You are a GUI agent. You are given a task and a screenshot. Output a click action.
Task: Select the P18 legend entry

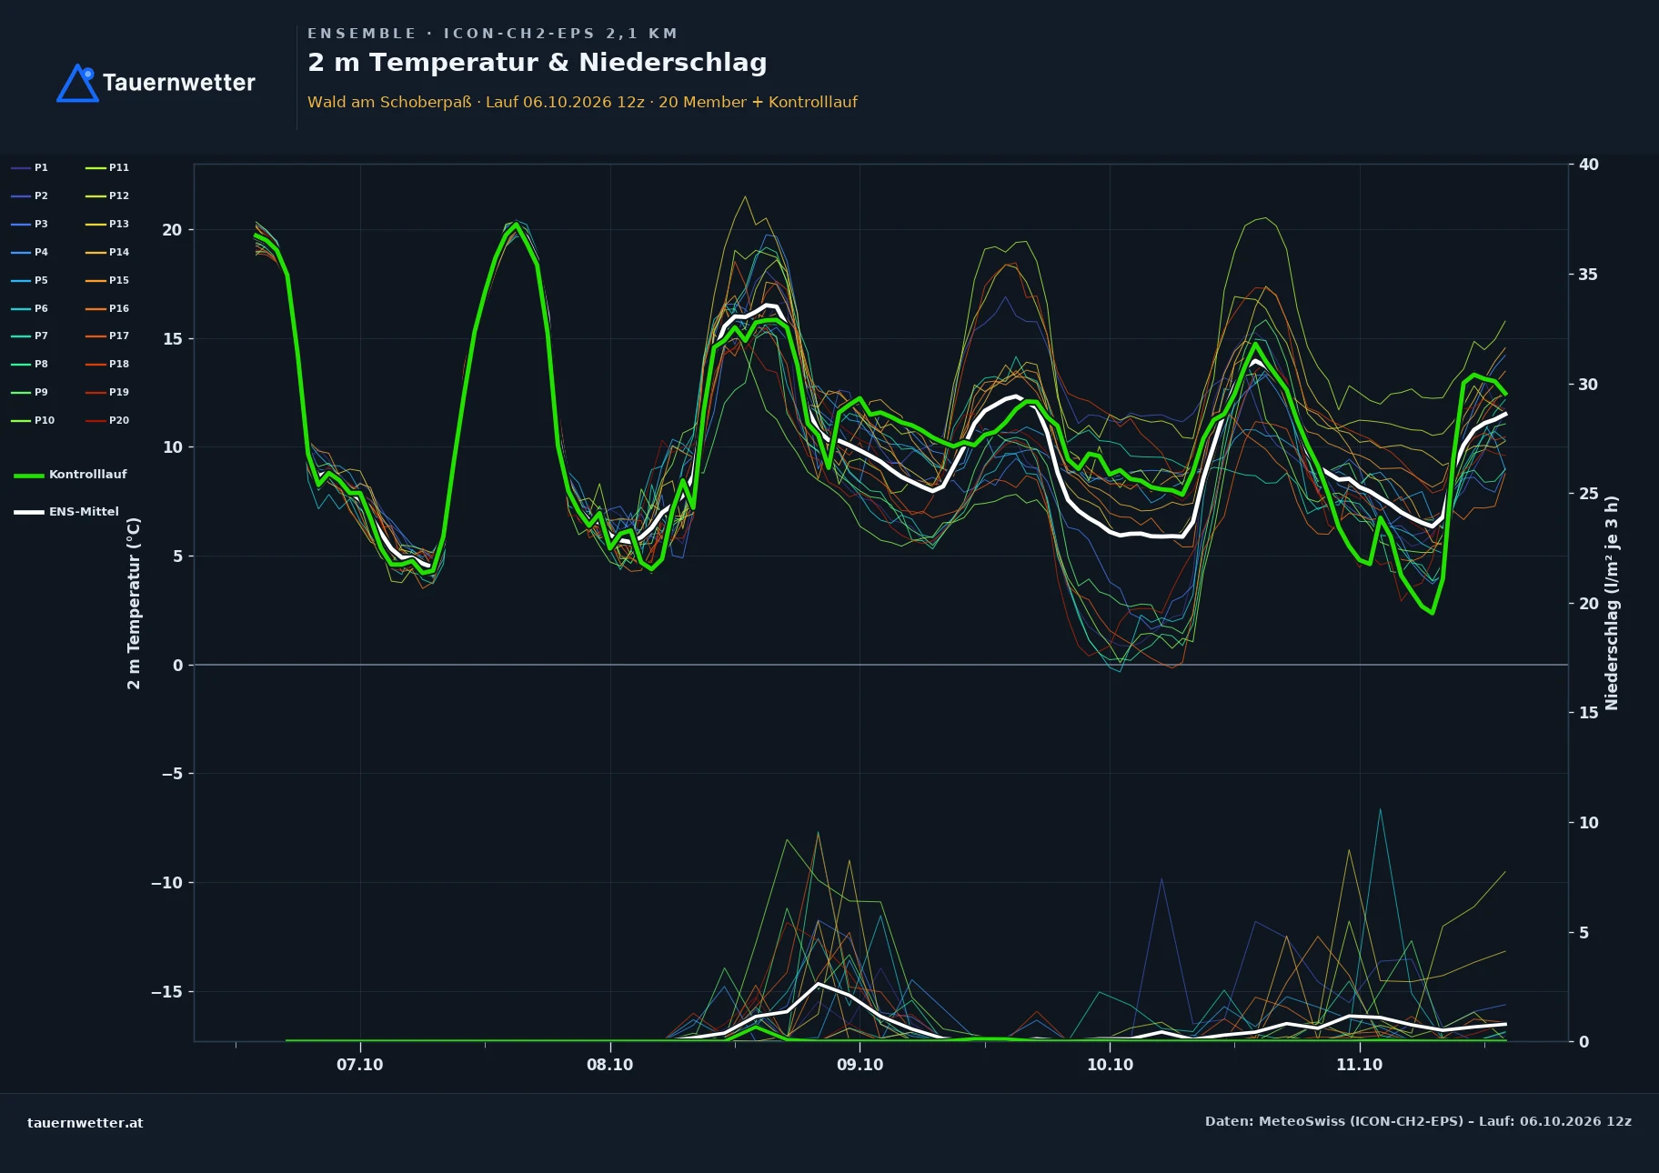coord(107,365)
